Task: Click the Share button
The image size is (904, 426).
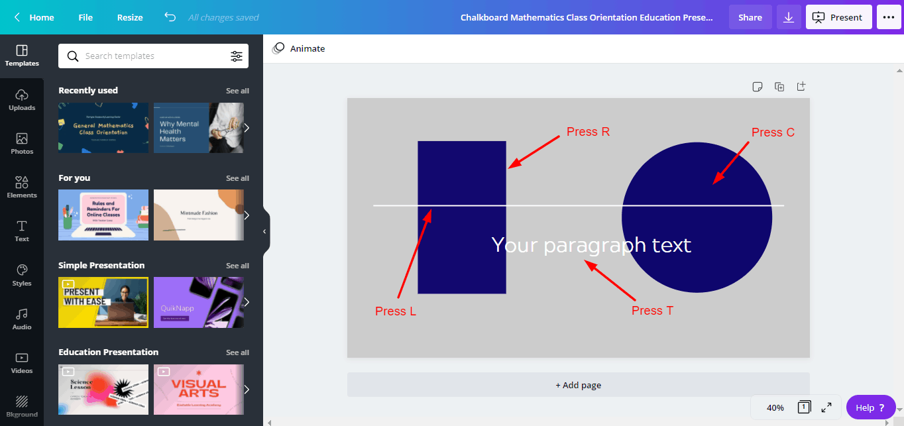Action: (750, 17)
